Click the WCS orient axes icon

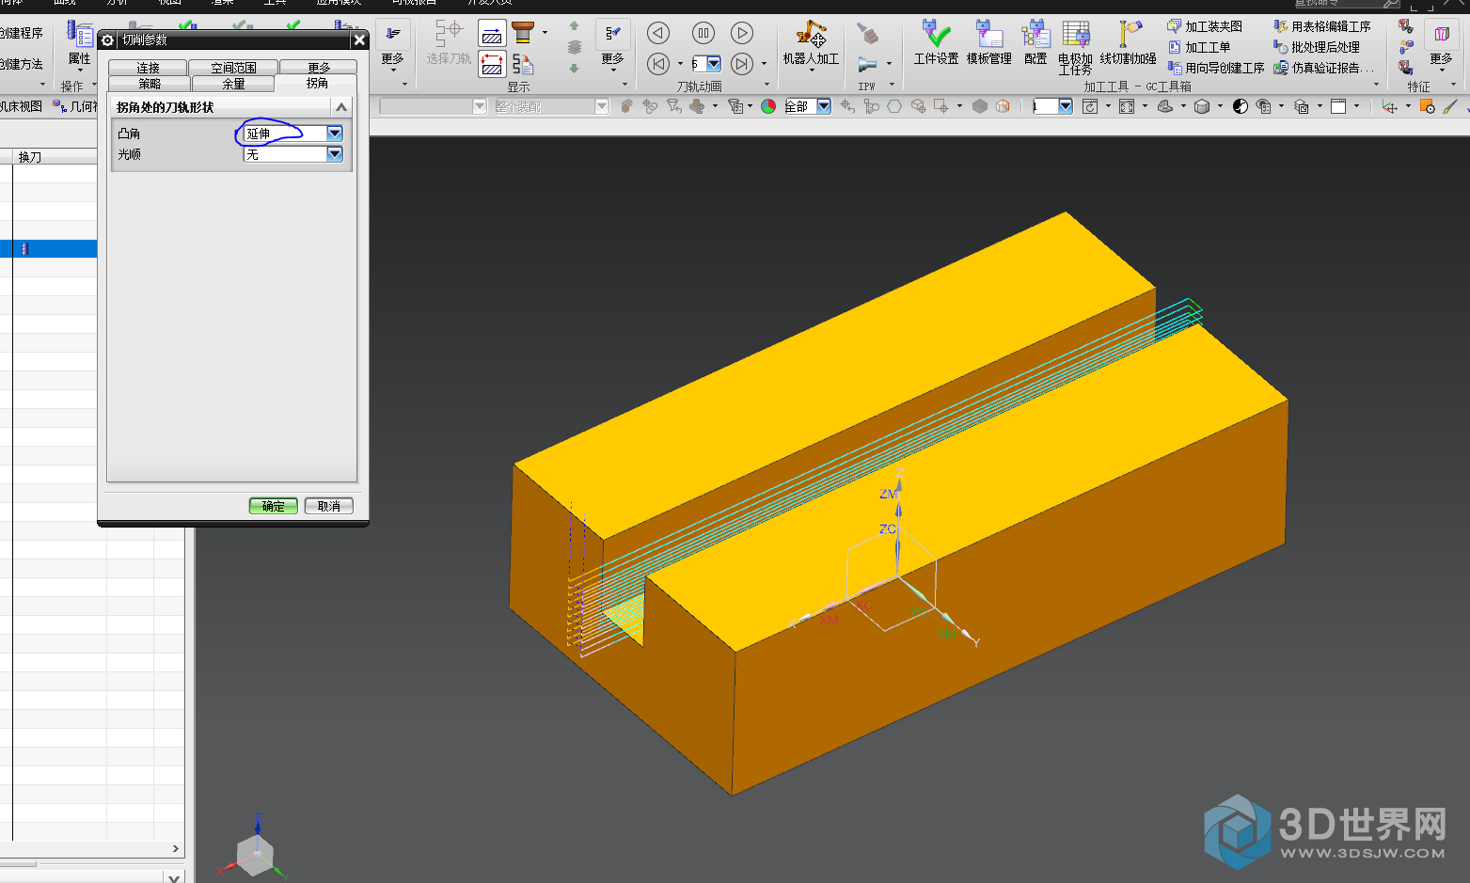(1389, 106)
